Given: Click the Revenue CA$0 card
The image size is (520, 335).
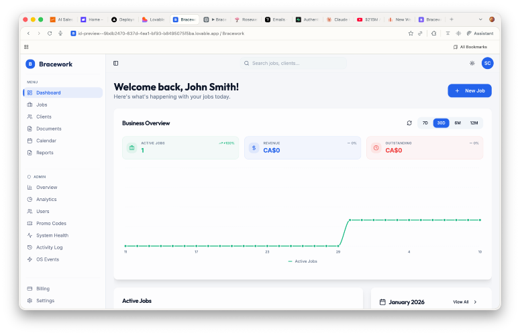Looking at the screenshot, I should tap(303, 148).
